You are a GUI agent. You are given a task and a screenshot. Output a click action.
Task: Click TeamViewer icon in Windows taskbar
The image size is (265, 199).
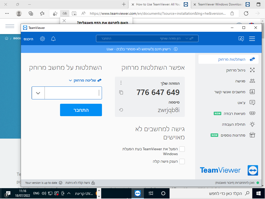click(138, 193)
